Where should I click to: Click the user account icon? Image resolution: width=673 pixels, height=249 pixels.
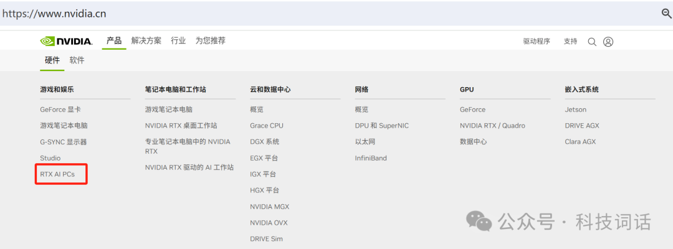(x=608, y=42)
